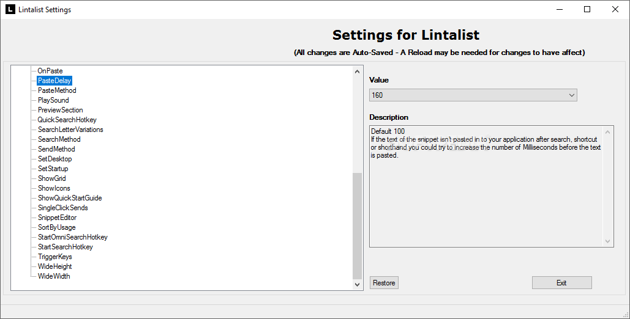Image resolution: width=630 pixels, height=319 pixels.
Task: Select the SetStartup setting
Action: (53, 169)
